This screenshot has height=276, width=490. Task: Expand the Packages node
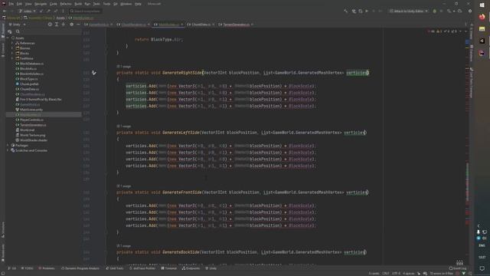click(x=8, y=145)
